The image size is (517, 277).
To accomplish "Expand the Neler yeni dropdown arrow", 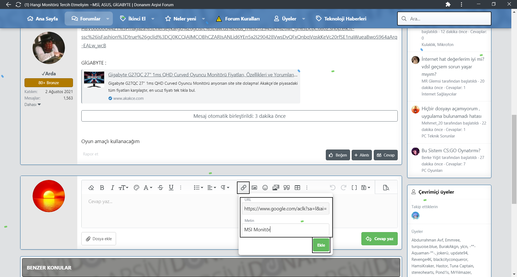I will (x=203, y=19).
